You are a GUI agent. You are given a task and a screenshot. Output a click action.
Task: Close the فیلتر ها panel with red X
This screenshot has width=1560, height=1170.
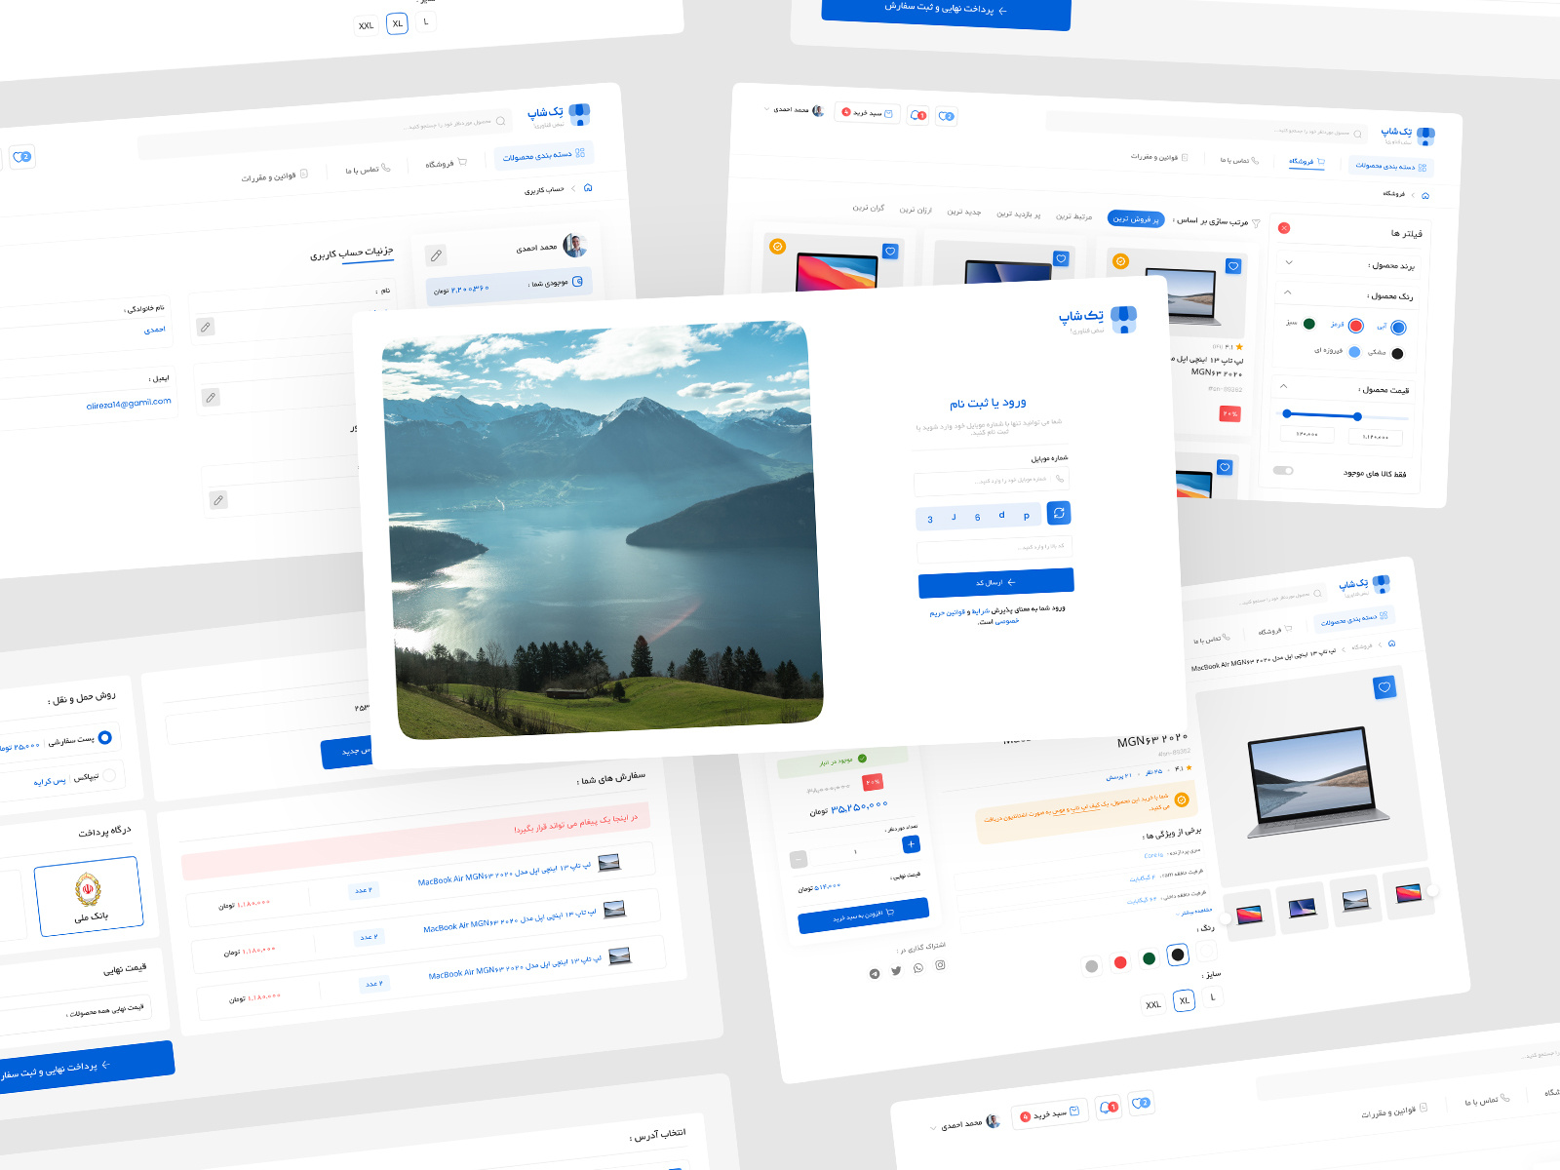(x=1284, y=228)
